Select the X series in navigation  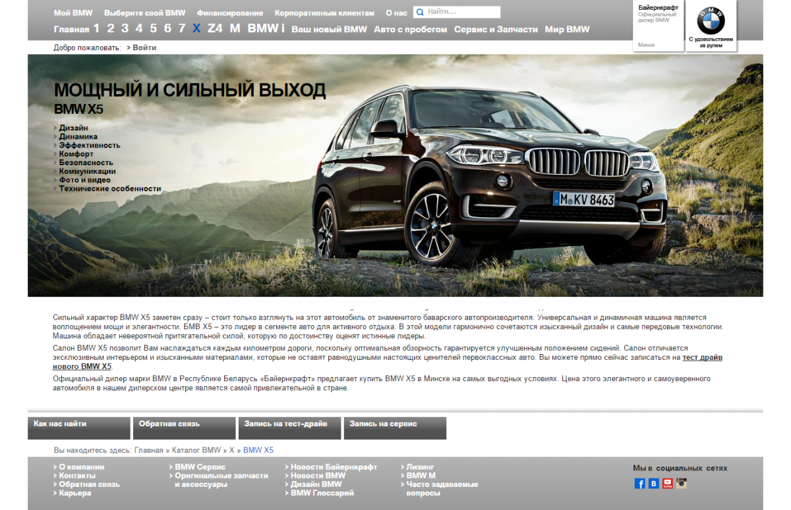(x=196, y=28)
